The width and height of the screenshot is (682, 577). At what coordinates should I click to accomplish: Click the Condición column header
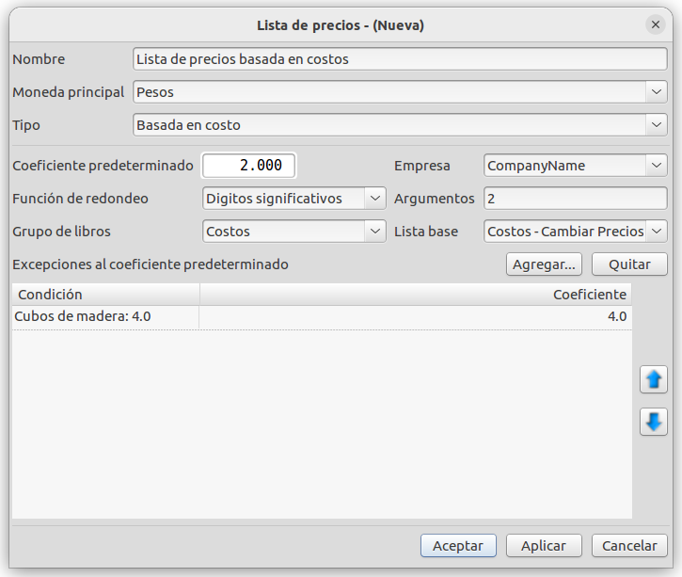click(x=105, y=295)
